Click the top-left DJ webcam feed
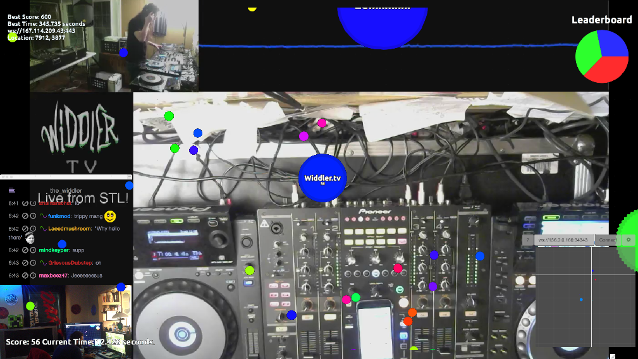638x359 pixels. point(114,46)
